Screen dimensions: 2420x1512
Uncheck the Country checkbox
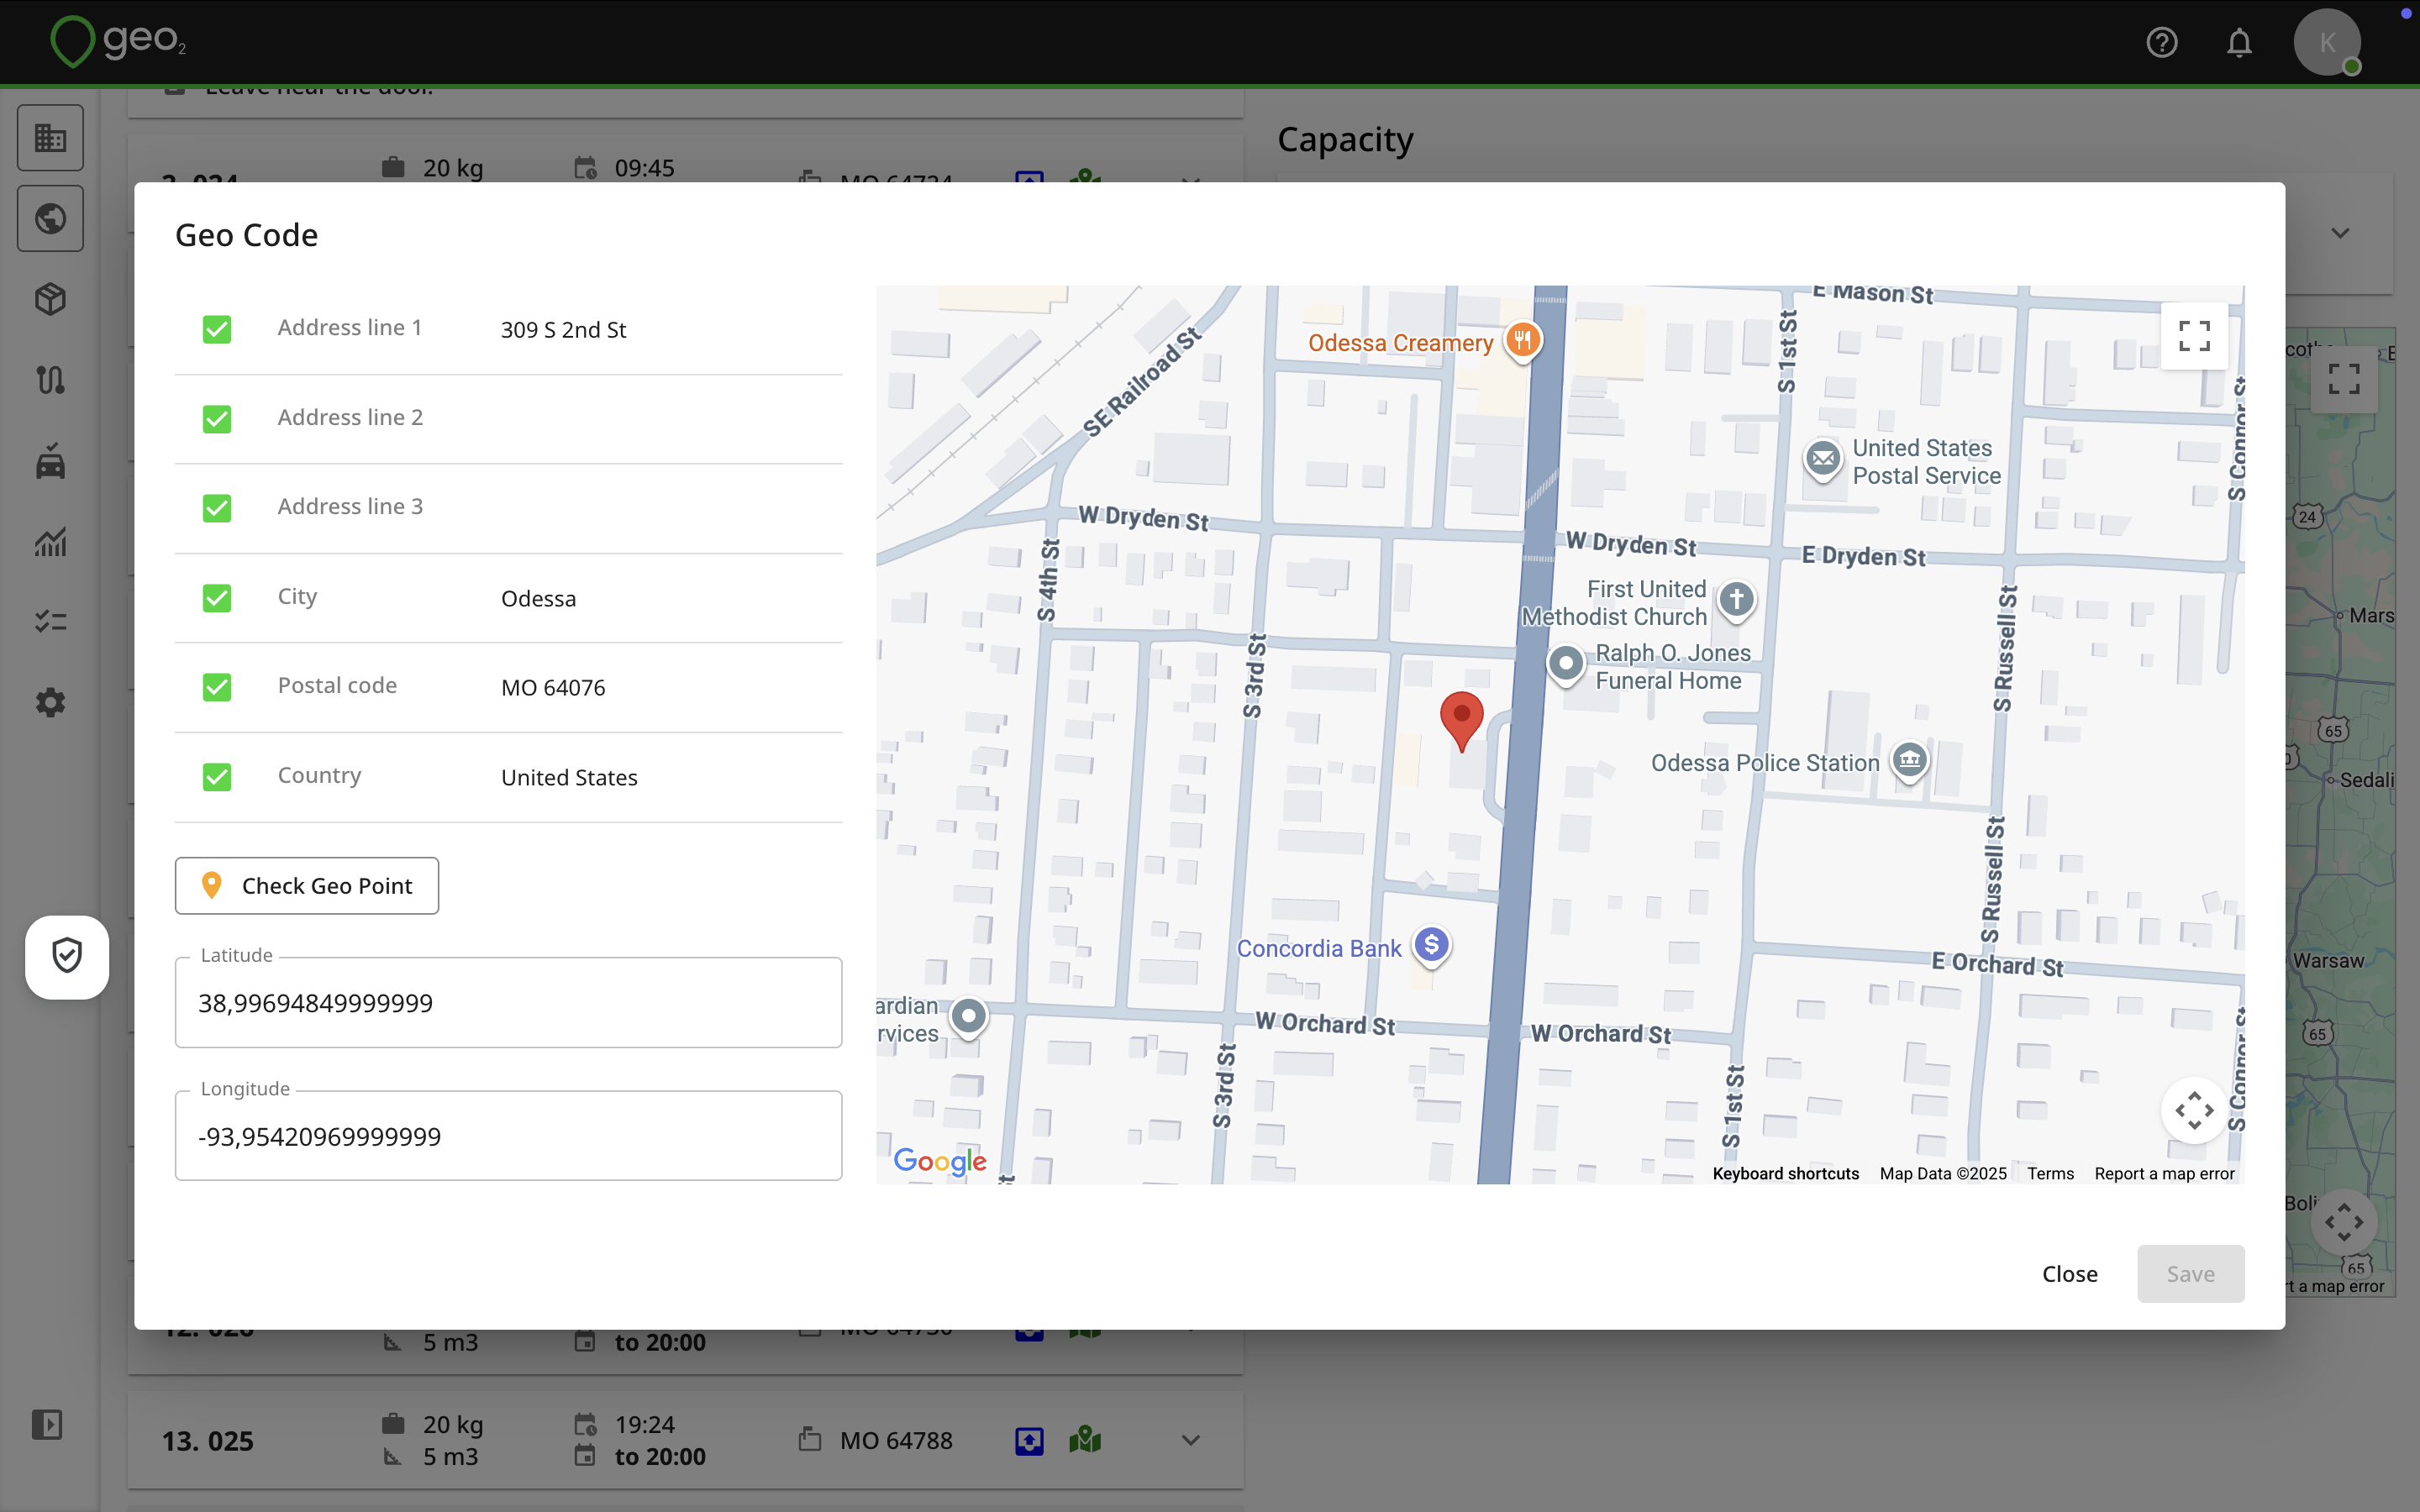click(x=217, y=777)
